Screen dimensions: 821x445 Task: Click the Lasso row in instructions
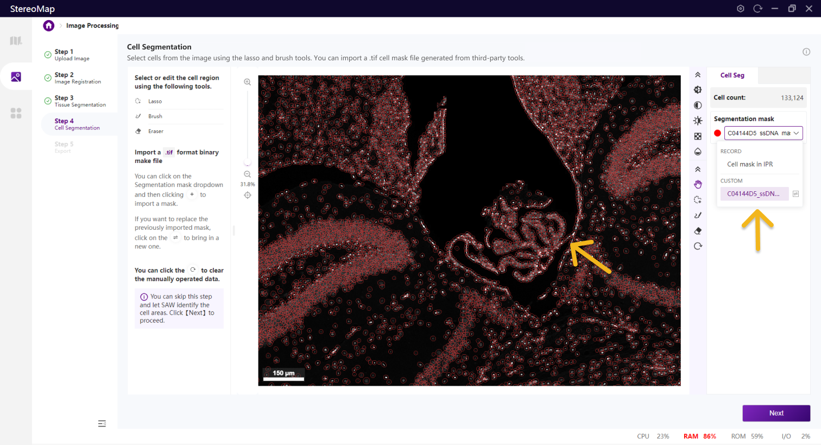click(x=179, y=101)
